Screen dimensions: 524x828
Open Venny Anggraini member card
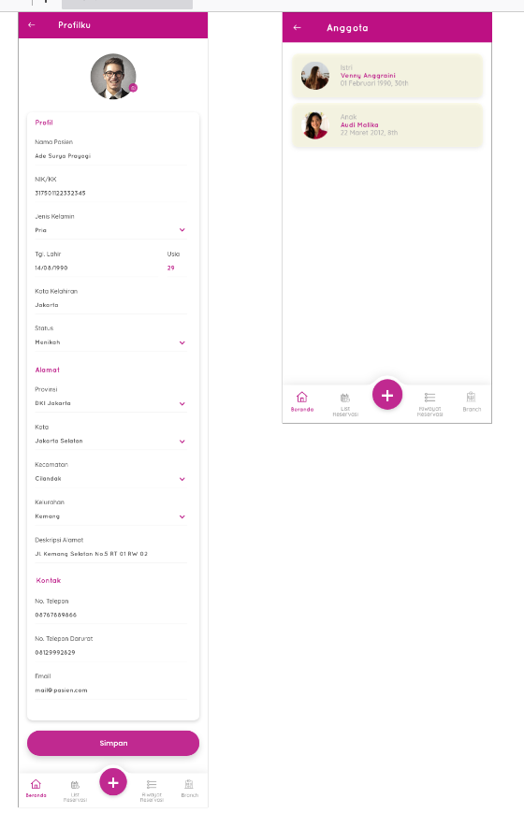387,76
